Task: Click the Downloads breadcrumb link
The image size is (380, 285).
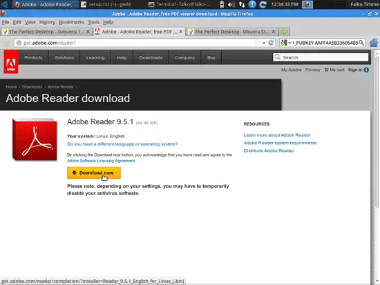Action: (32, 87)
